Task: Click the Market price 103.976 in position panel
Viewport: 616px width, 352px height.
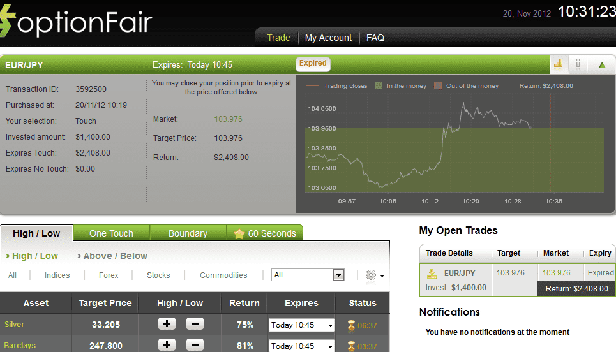Action: (x=229, y=119)
